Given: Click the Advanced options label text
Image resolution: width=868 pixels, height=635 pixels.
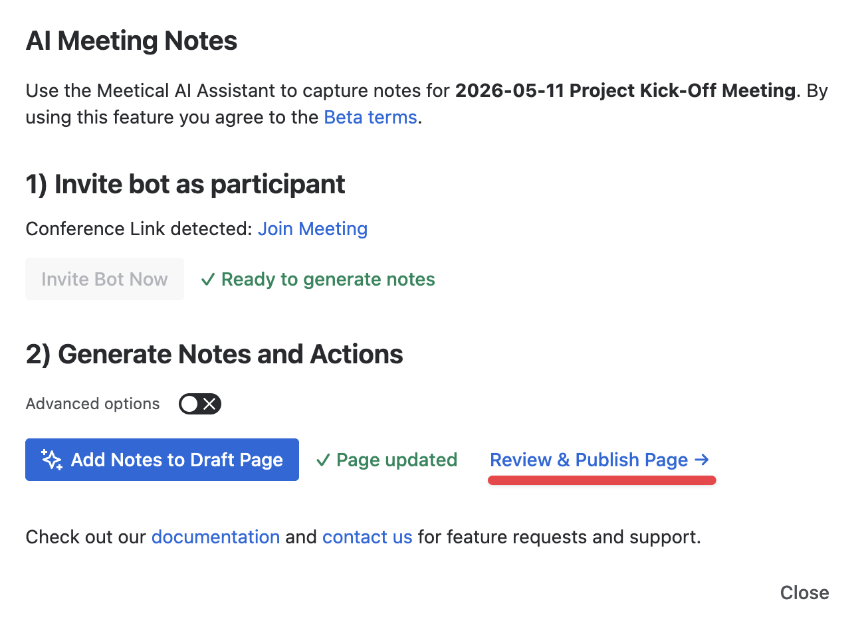Looking at the screenshot, I should tap(92, 404).
